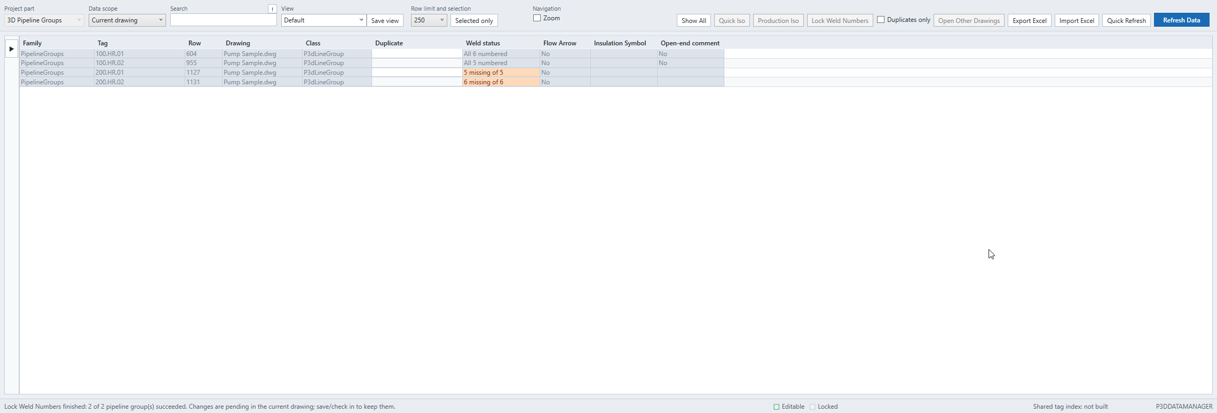Image resolution: width=1217 pixels, height=413 pixels.
Task: Click the current row indicator arrow
Action: [x=11, y=49]
